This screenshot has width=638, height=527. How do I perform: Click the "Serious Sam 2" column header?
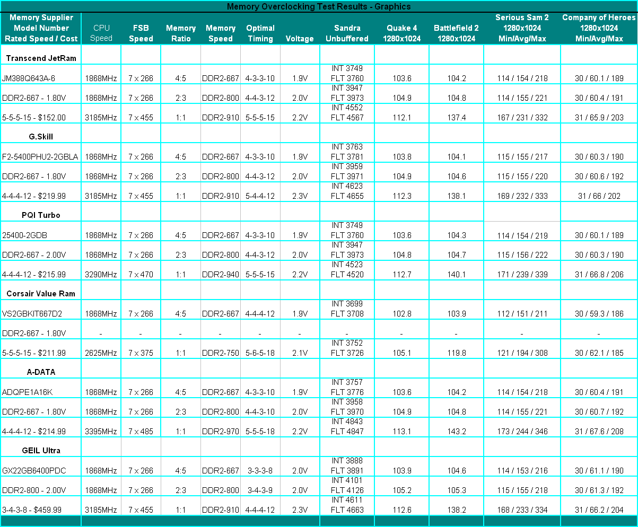(x=522, y=28)
